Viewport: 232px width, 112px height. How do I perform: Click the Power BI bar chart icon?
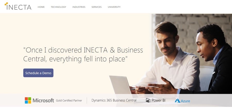tap(148, 100)
